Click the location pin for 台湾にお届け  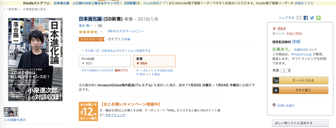click(x=274, y=105)
